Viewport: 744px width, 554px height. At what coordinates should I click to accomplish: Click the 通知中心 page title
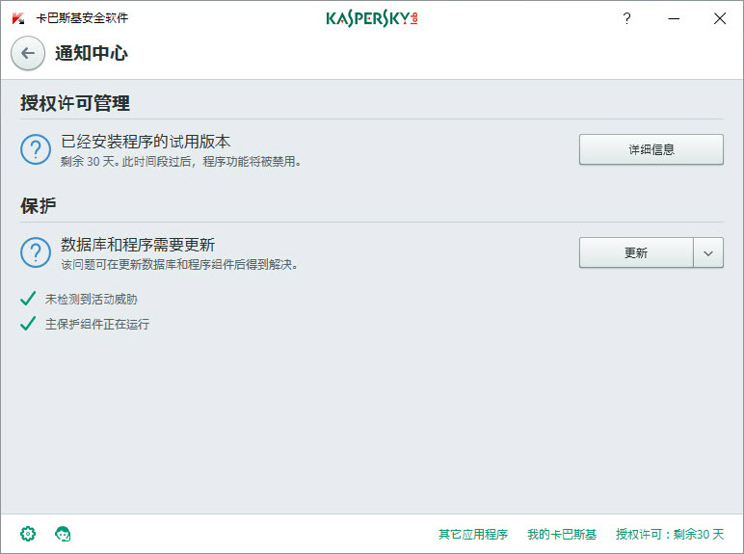click(x=92, y=53)
